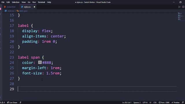Click LF end-of-line selector
Screen dimensions: 185x104
150,103
